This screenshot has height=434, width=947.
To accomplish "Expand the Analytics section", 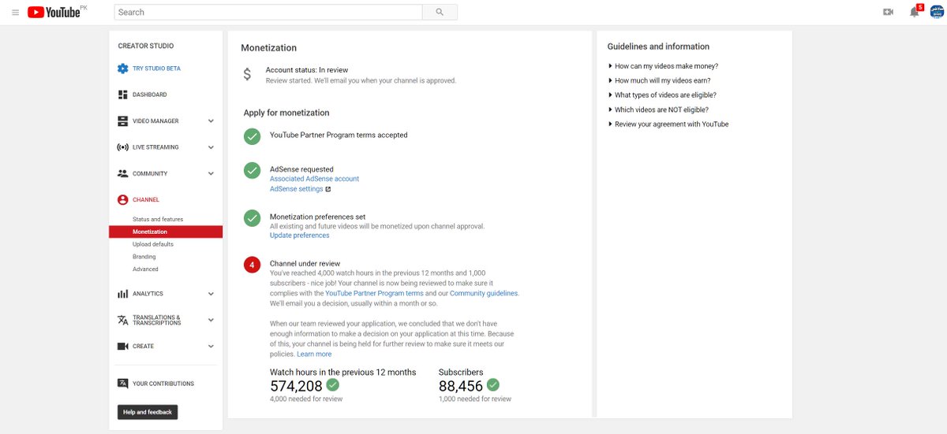I will (211, 294).
